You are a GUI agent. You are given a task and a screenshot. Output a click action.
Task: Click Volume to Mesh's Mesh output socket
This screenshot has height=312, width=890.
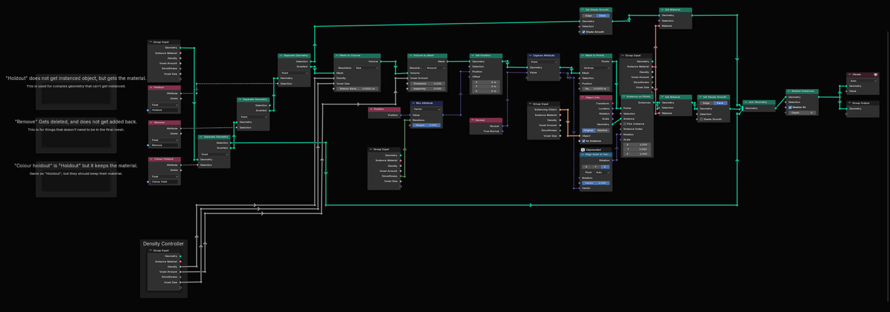tap(447, 61)
